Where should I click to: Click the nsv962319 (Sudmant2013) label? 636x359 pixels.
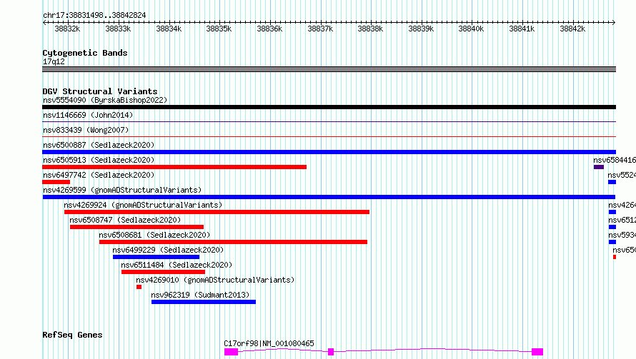(x=200, y=295)
